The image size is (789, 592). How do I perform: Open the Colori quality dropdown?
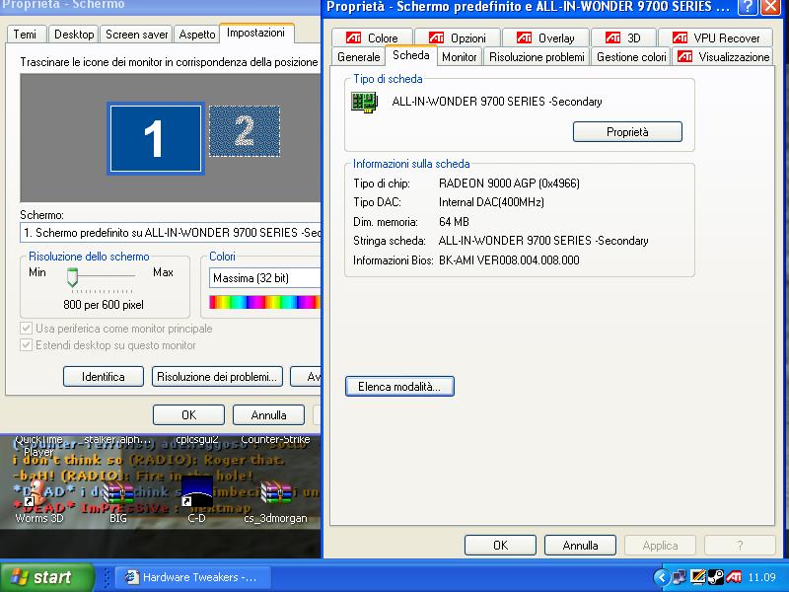coord(264,278)
